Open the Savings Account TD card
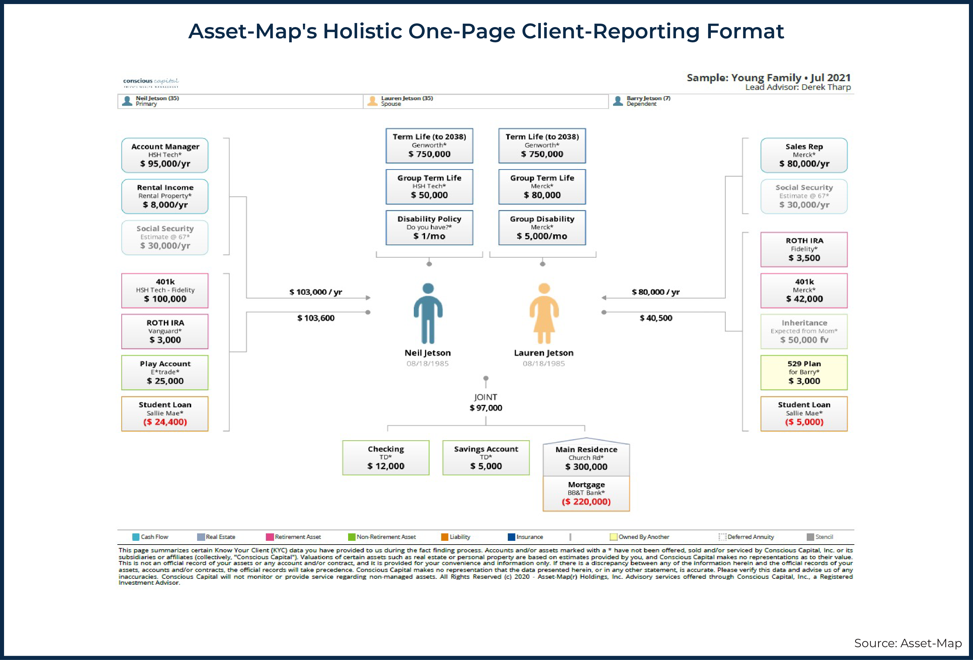 486,457
